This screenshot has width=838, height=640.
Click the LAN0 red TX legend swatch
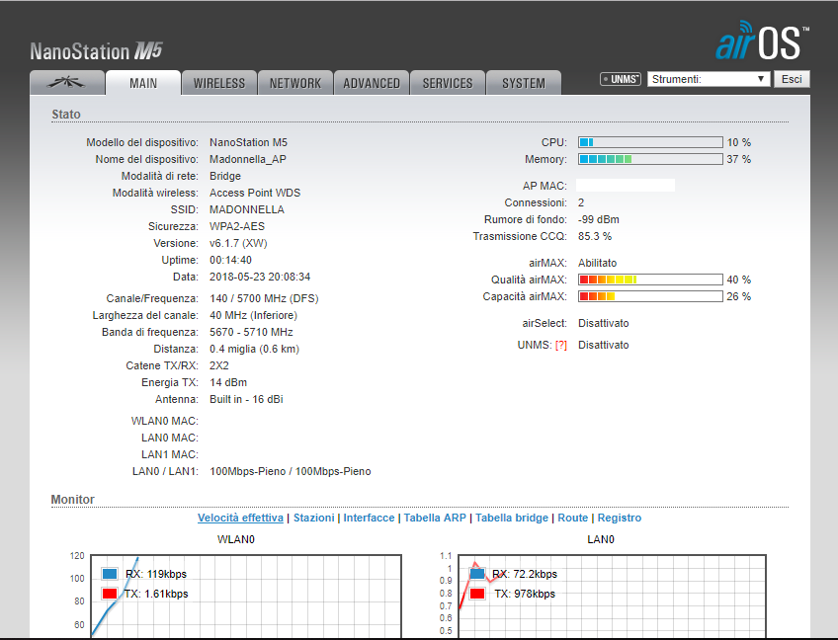(477, 594)
